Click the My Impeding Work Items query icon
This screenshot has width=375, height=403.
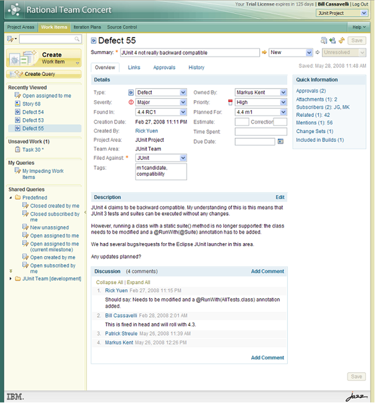18,170
